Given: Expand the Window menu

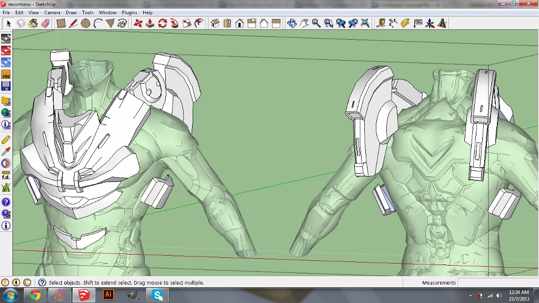Looking at the screenshot, I should pos(107,12).
